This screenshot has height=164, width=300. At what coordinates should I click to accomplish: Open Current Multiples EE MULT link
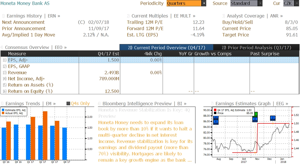click(163, 16)
